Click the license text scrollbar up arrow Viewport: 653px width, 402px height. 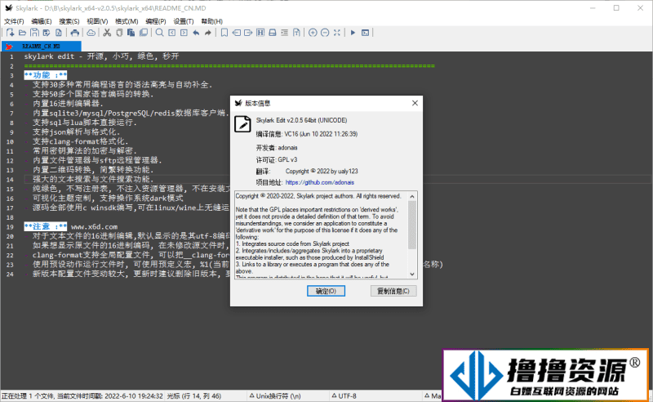tap(412, 196)
